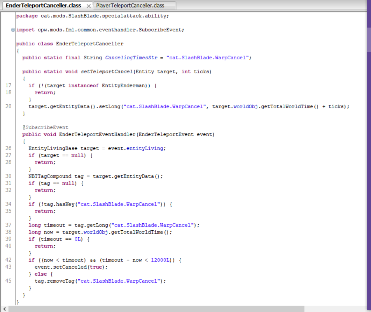The image size is (371, 312).
Task: Click "cat.SlashBlade.WarpCancel" in CancelingTimesStr declaration
Action: pyautogui.click(x=207, y=58)
